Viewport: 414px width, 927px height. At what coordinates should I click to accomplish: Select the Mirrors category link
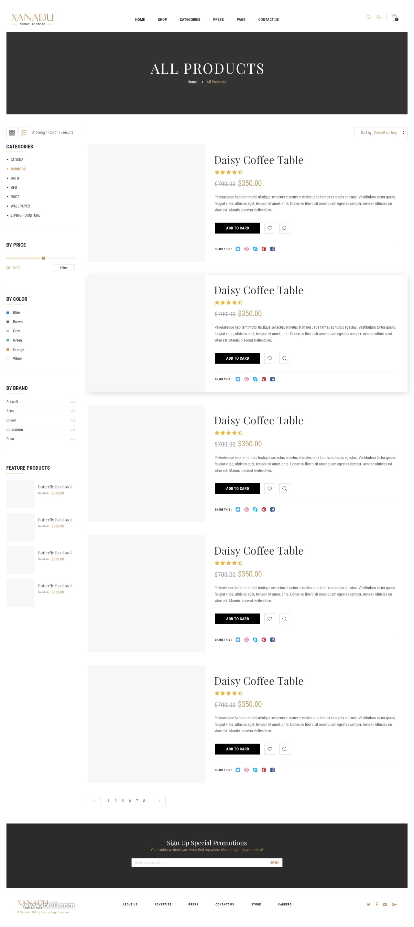(18, 169)
